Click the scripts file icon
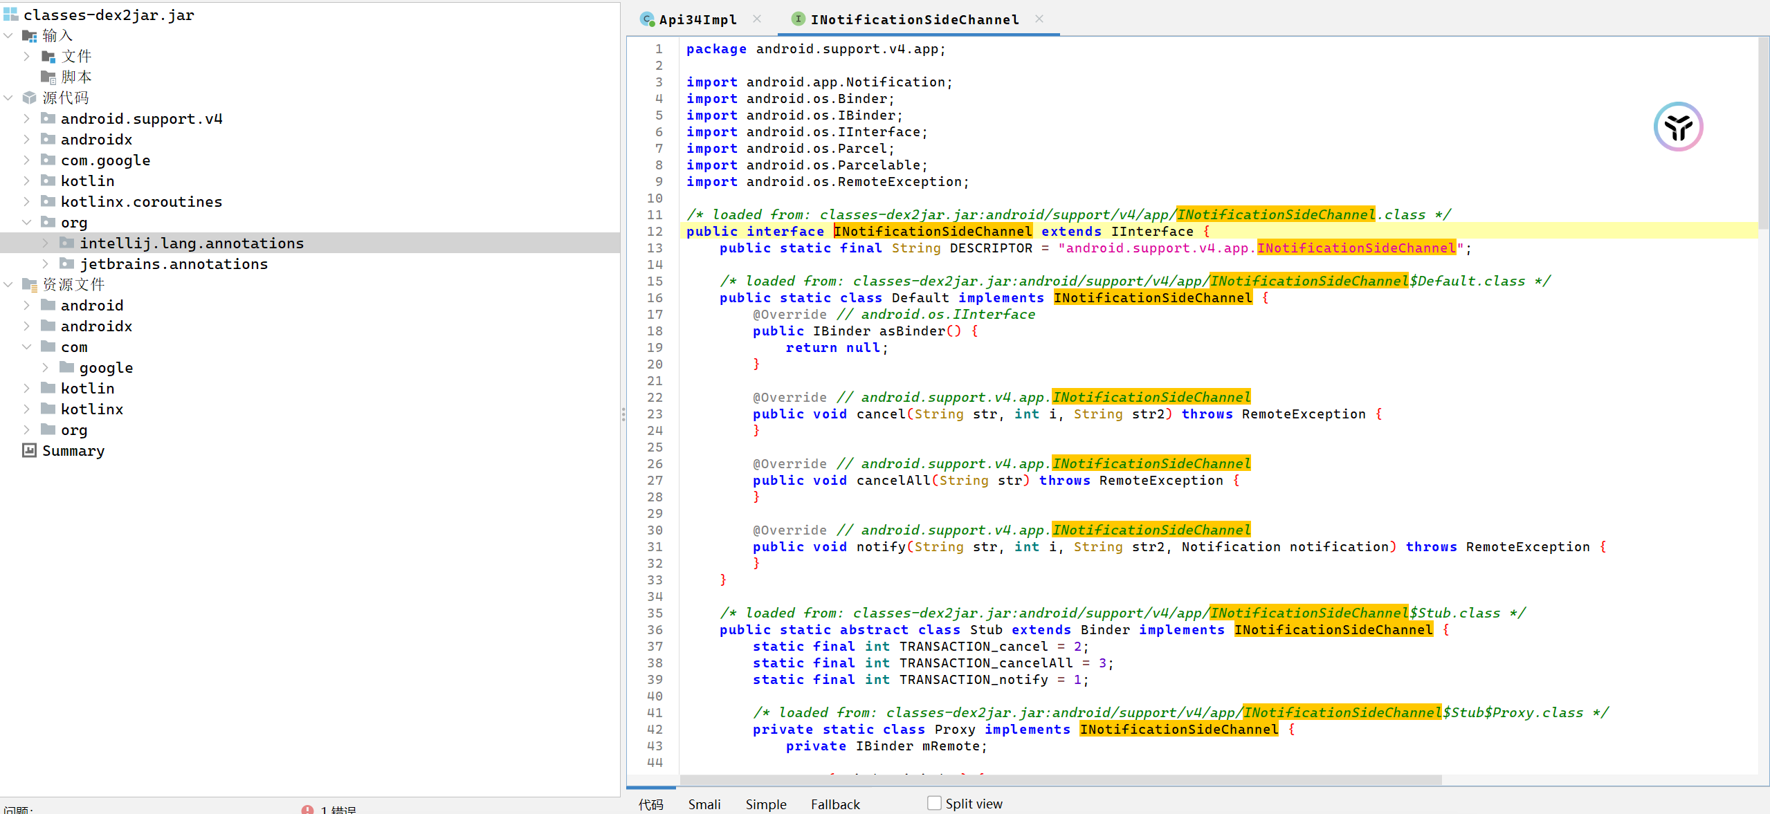 pos(48,77)
